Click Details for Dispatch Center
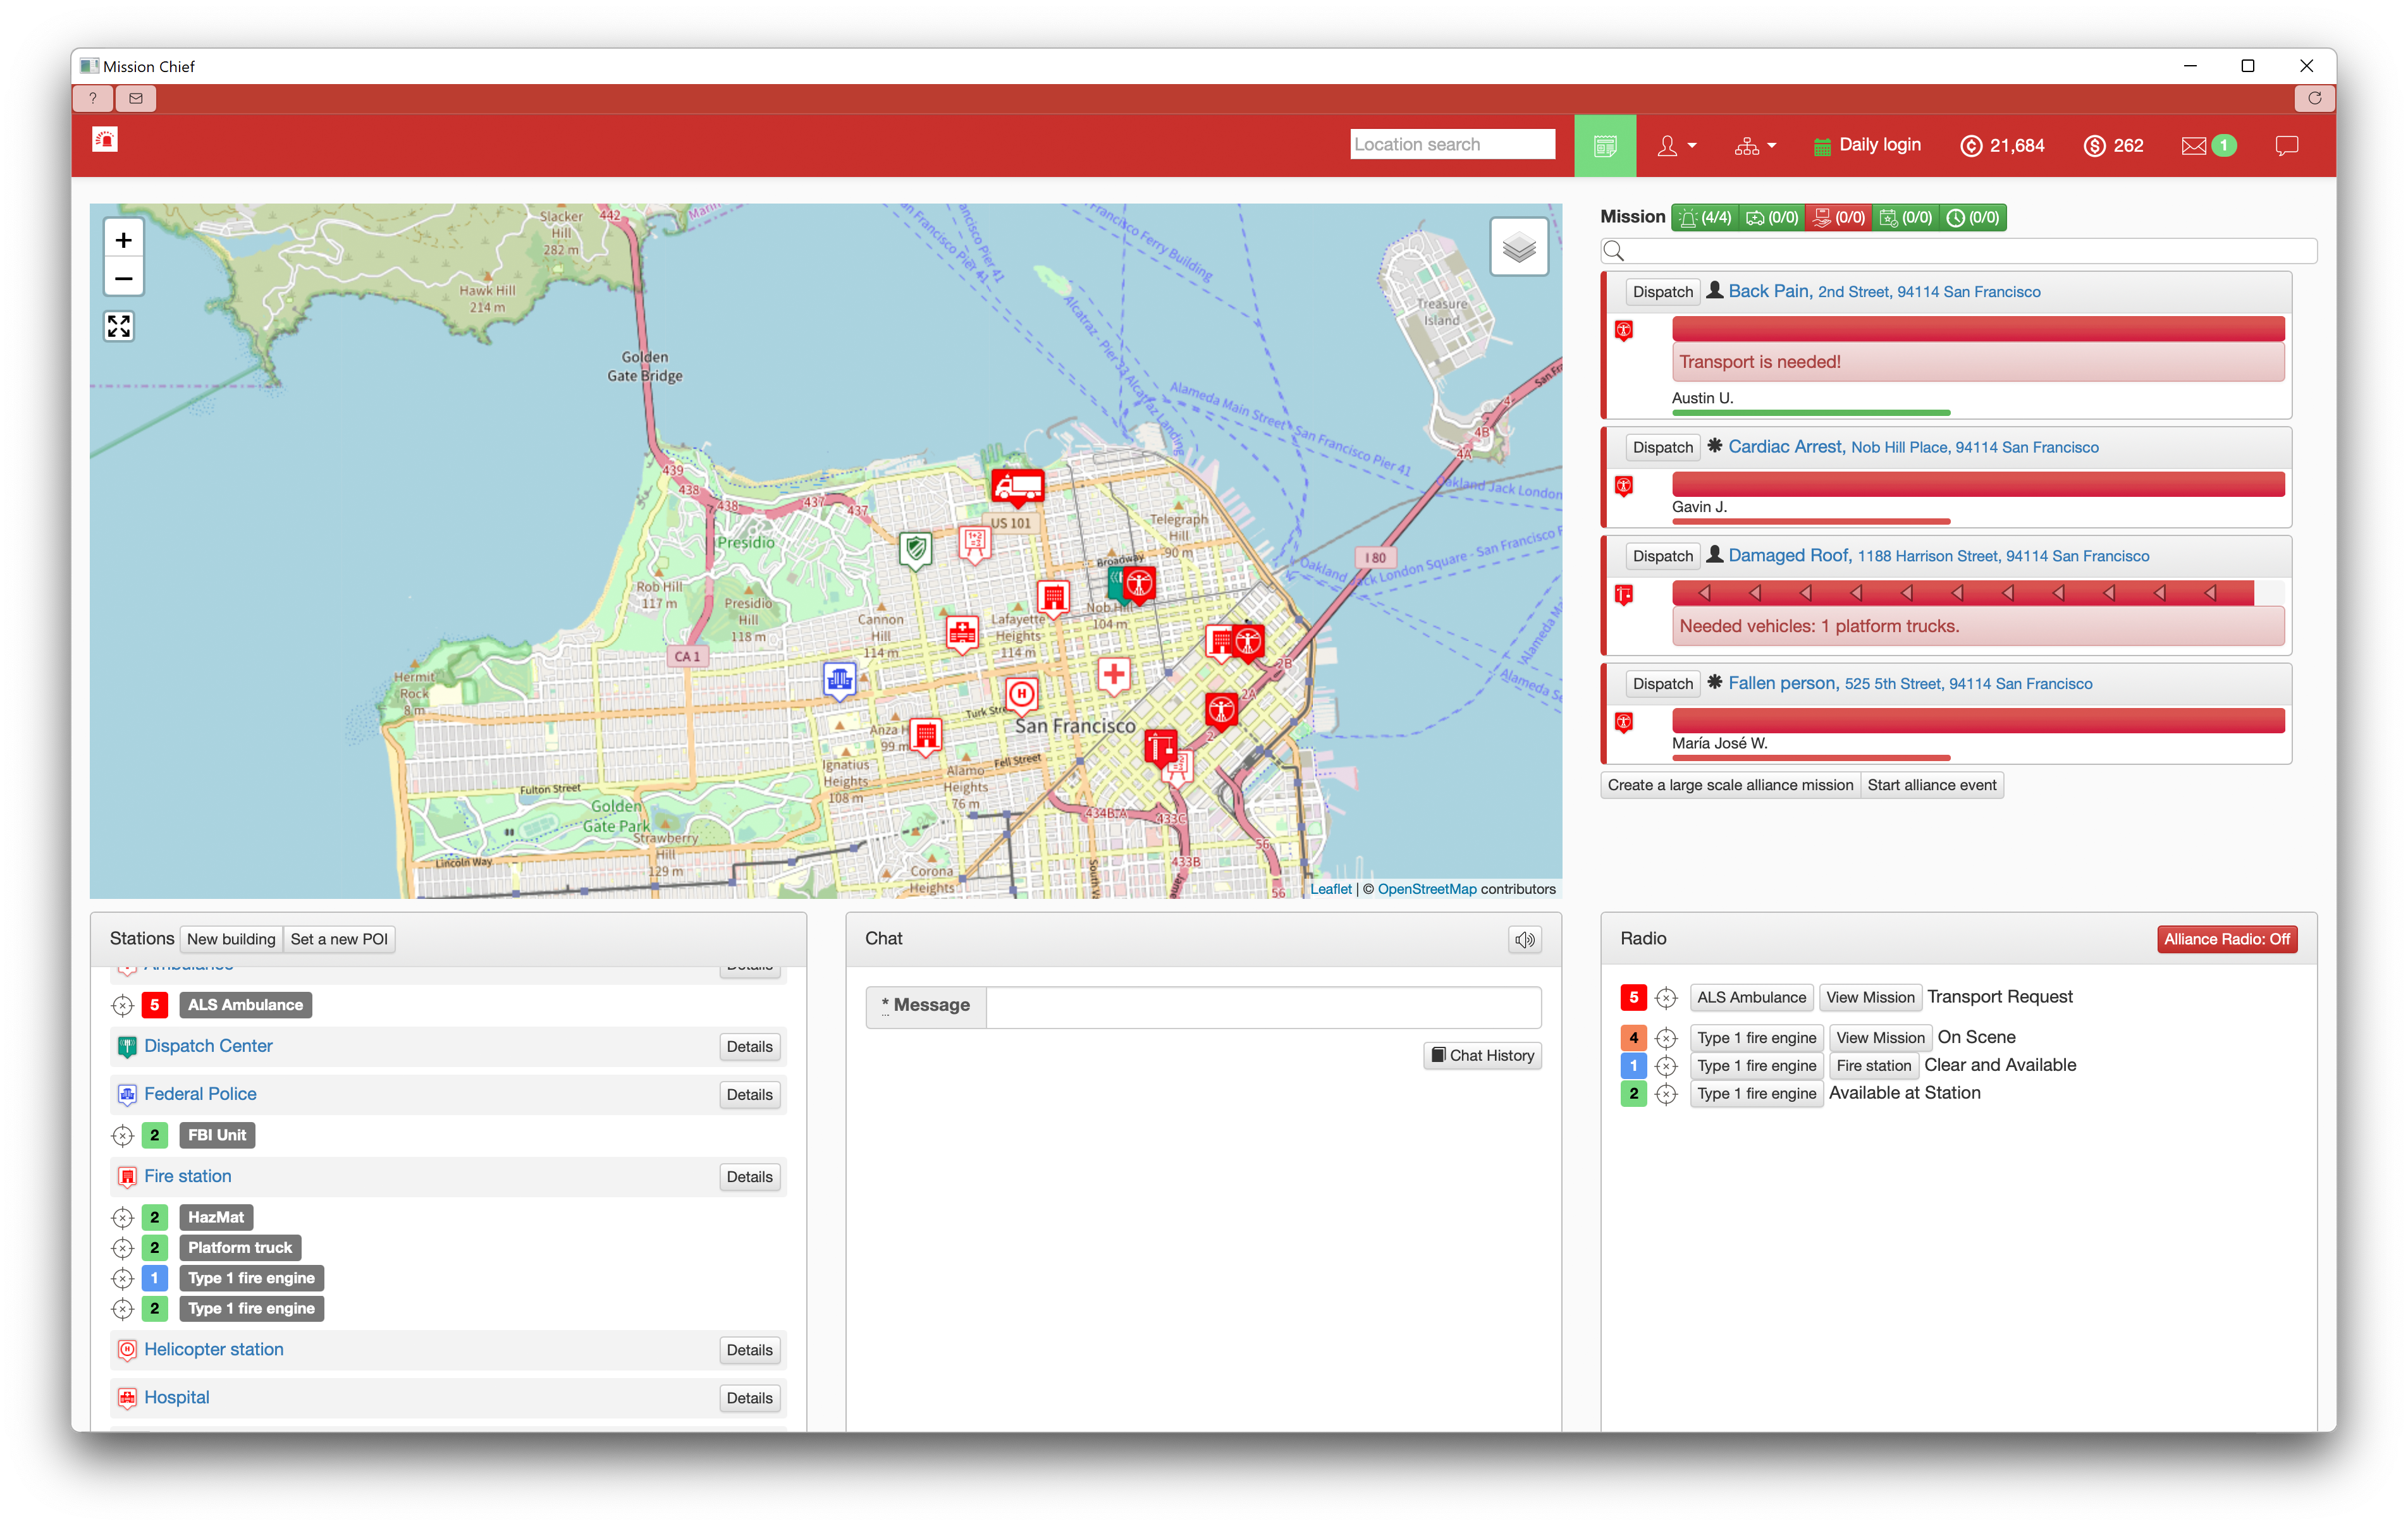Image resolution: width=2408 pixels, height=1526 pixels. coord(749,1046)
